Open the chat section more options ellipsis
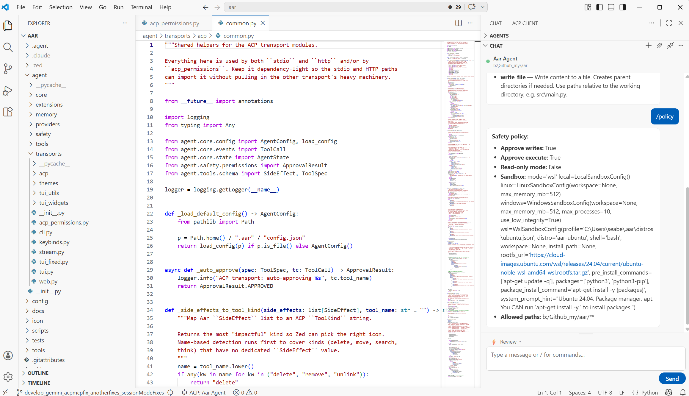This screenshot has width=689, height=396. (681, 46)
